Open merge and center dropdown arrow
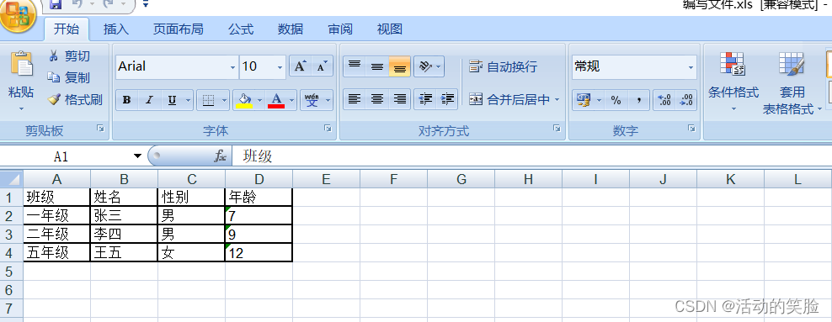 click(557, 99)
